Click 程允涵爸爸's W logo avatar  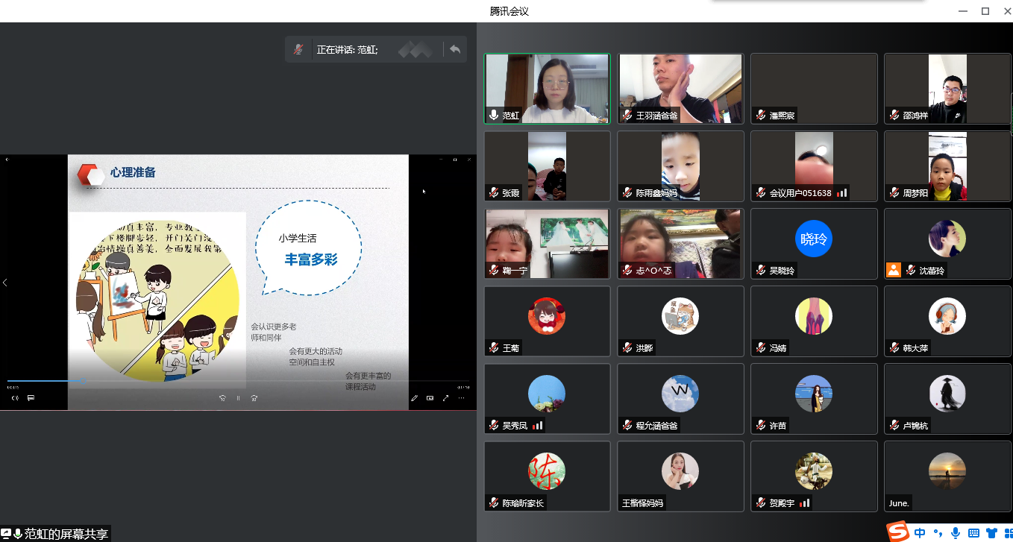pos(680,394)
